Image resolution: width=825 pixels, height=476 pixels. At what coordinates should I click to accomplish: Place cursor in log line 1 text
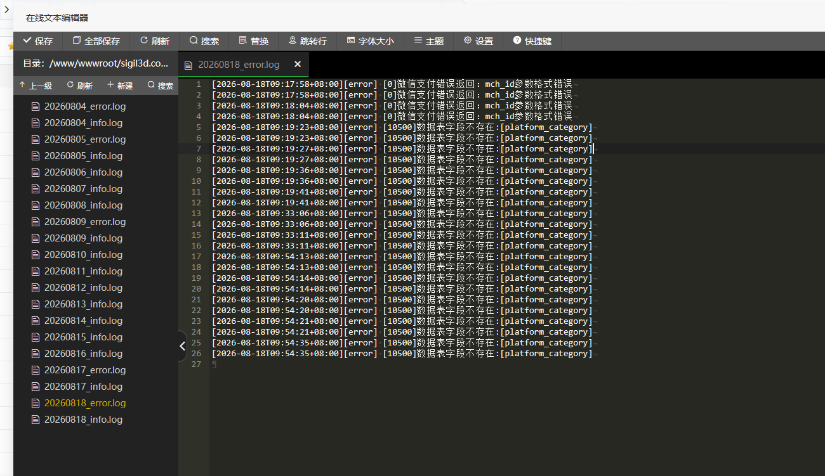point(392,84)
